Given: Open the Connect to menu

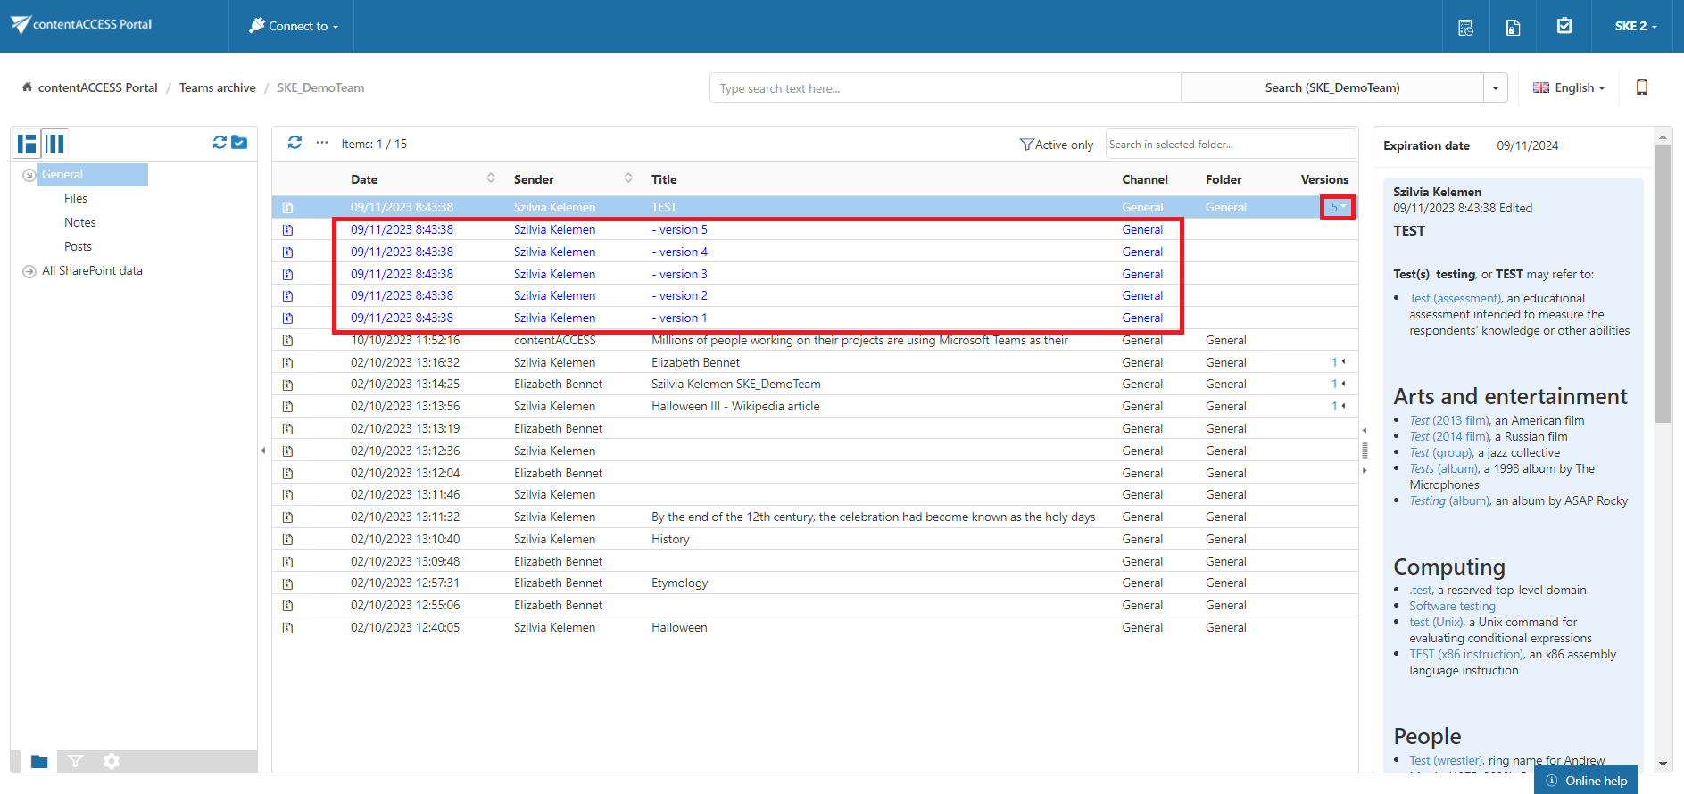Looking at the screenshot, I should coord(293,26).
